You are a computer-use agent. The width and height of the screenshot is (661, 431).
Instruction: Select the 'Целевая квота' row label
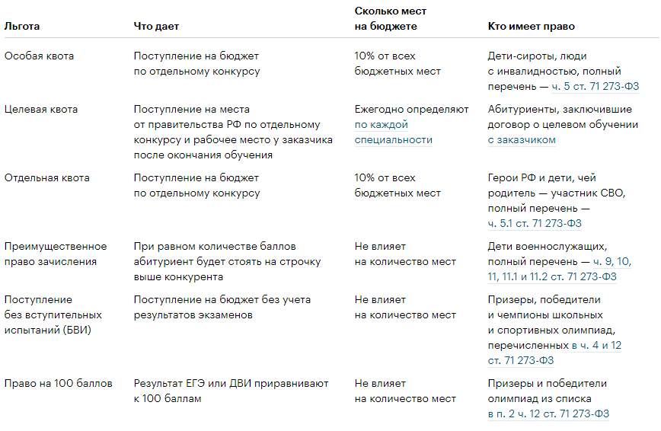click(x=41, y=109)
